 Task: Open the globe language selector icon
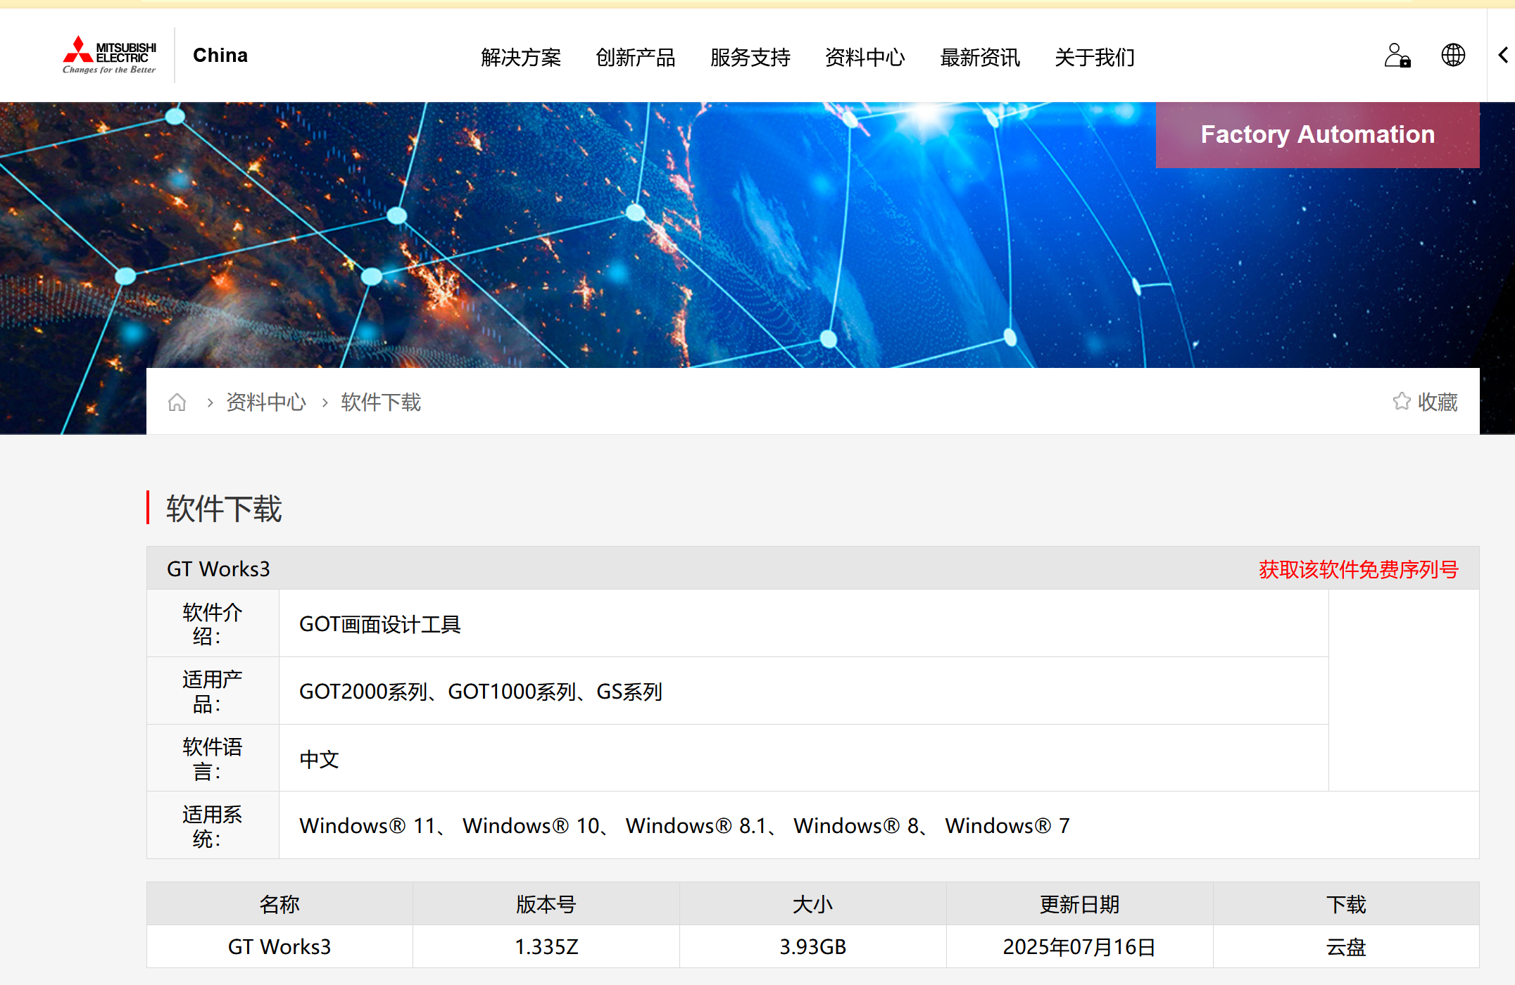[1453, 55]
